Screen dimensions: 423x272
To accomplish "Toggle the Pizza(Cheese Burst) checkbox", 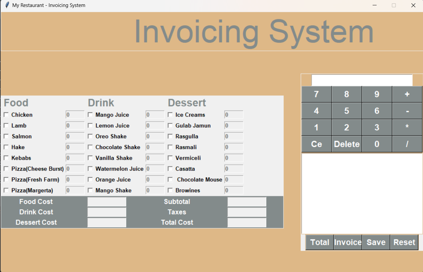I will [x=6, y=169].
